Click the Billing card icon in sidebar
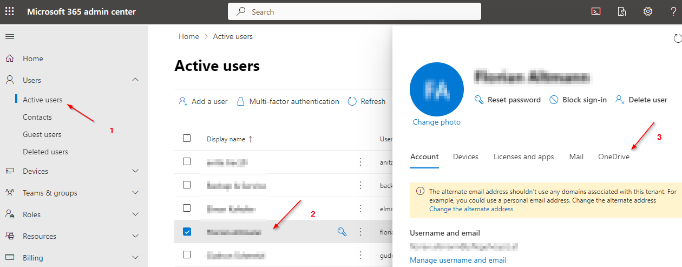 [10, 258]
